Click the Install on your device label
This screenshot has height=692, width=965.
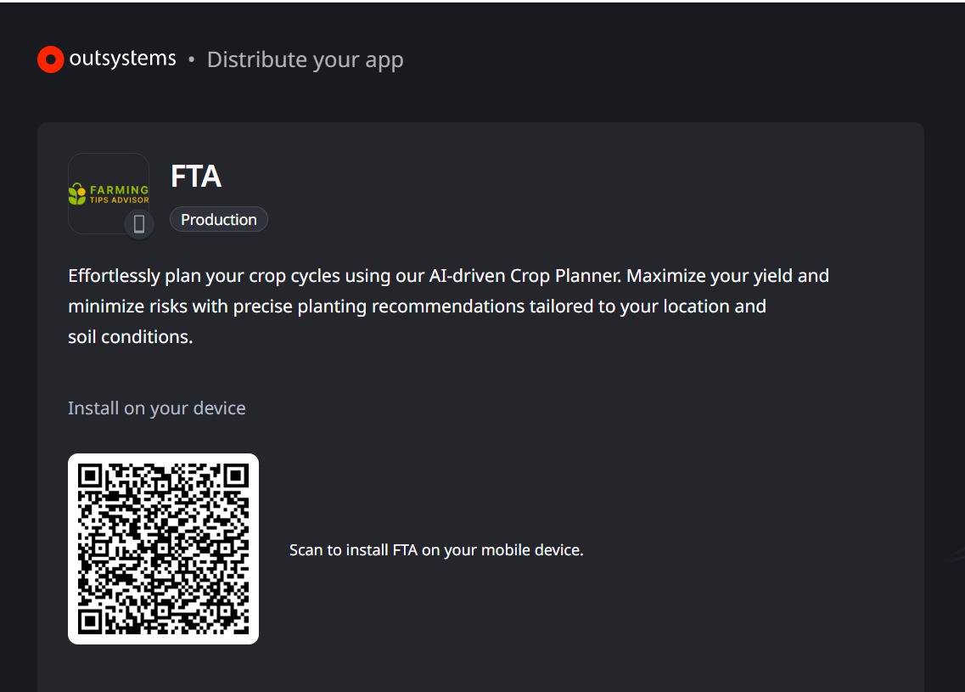pyautogui.click(x=156, y=408)
